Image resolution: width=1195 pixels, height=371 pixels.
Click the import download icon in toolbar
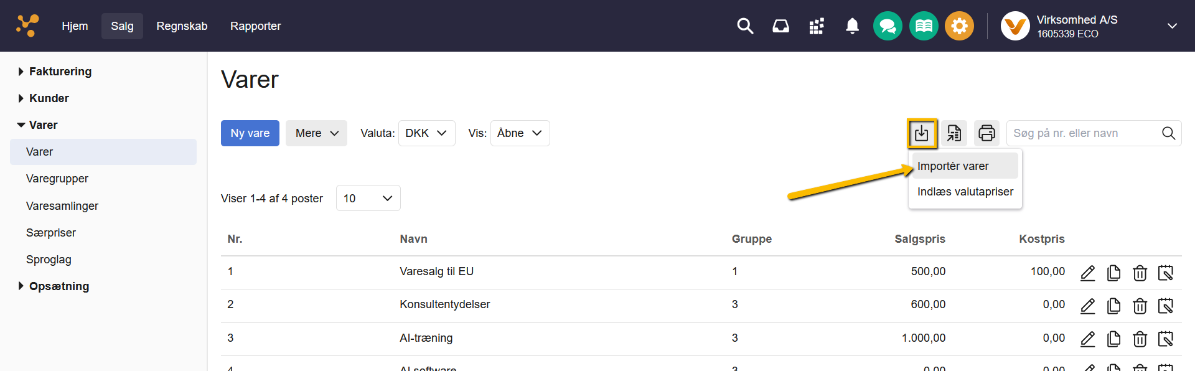click(x=921, y=133)
